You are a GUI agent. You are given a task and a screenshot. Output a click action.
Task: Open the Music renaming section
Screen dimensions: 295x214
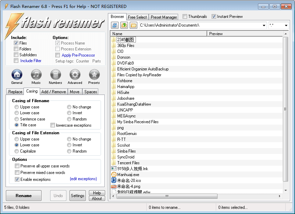36,75
